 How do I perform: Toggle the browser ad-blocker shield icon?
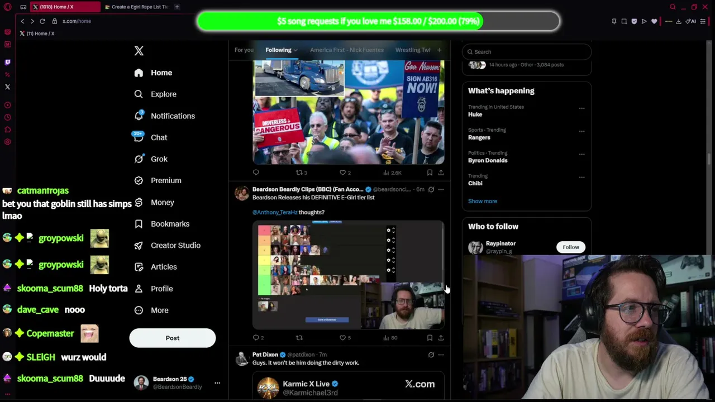click(634, 21)
